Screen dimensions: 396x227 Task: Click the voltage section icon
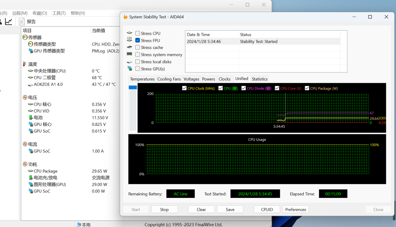(25, 97)
